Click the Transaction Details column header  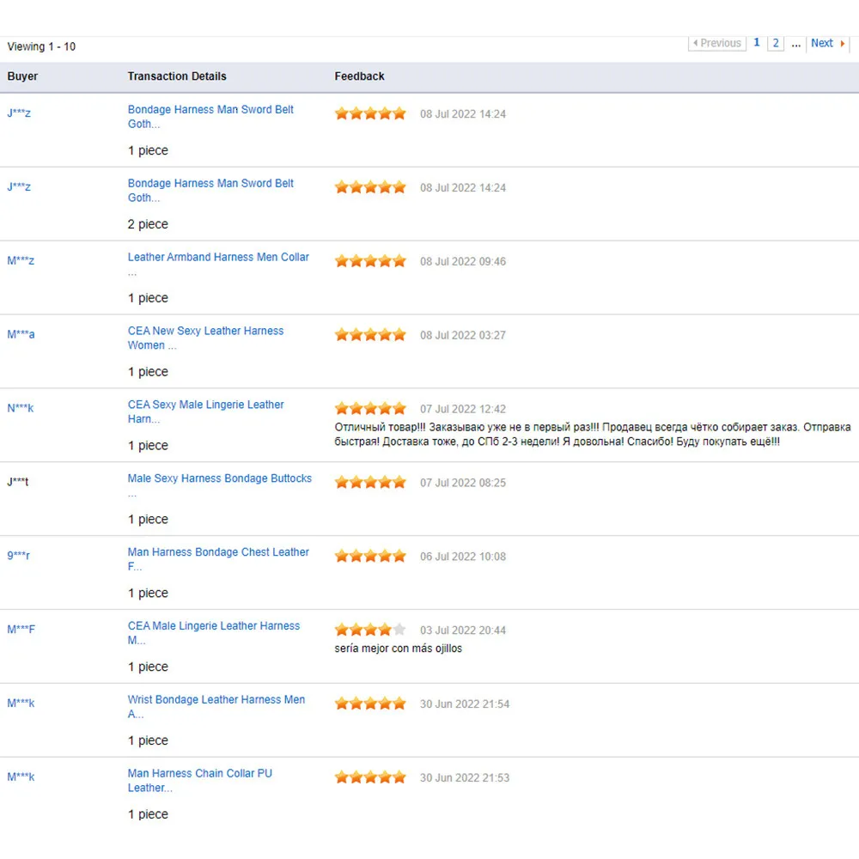click(x=177, y=76)
